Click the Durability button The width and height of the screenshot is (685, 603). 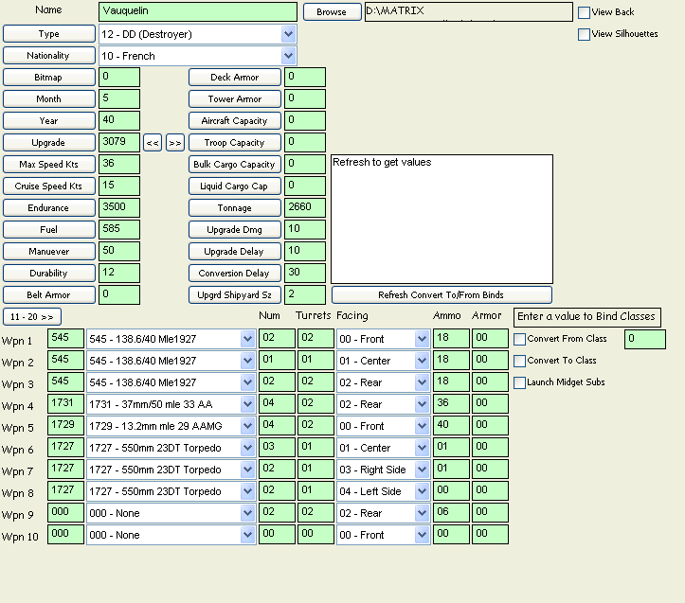49,274
